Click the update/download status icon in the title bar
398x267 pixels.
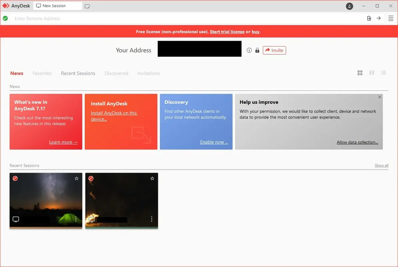[349, 6]
